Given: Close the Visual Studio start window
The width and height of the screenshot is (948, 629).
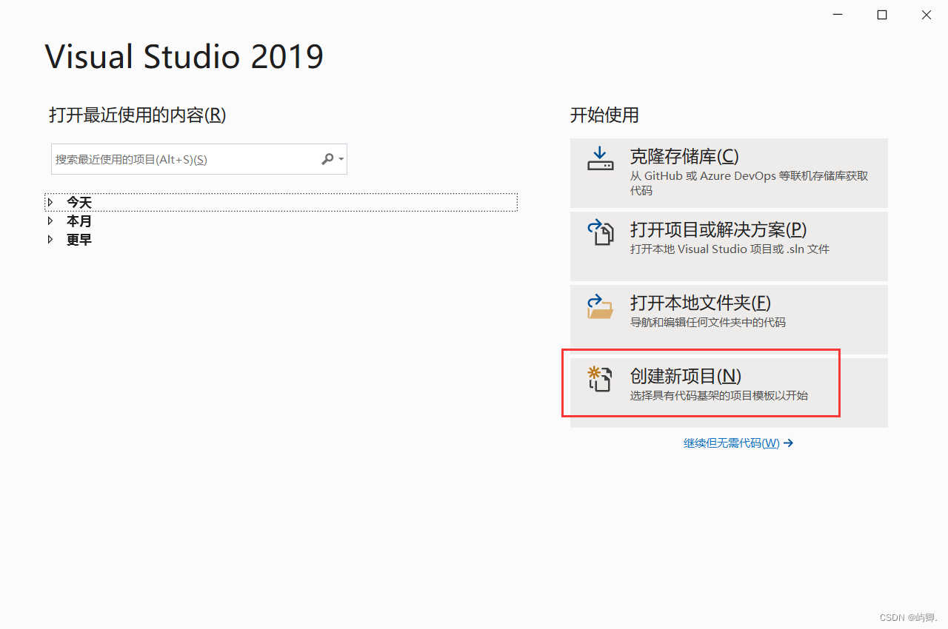Looking at the screenshot, I should click(927, 15).
